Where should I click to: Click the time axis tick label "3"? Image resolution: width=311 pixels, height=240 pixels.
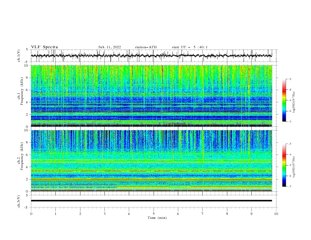tap(104, 214)
